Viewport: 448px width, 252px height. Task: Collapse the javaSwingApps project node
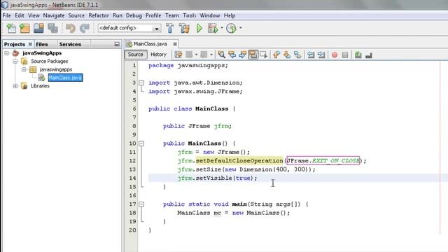6,53
